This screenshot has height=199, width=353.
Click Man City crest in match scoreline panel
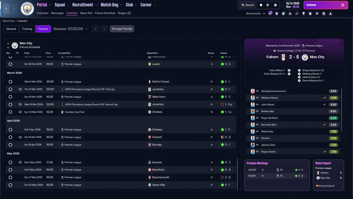pos(305,57)
